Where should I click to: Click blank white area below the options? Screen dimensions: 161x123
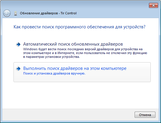pyautogui.click(x=80, y=95)
